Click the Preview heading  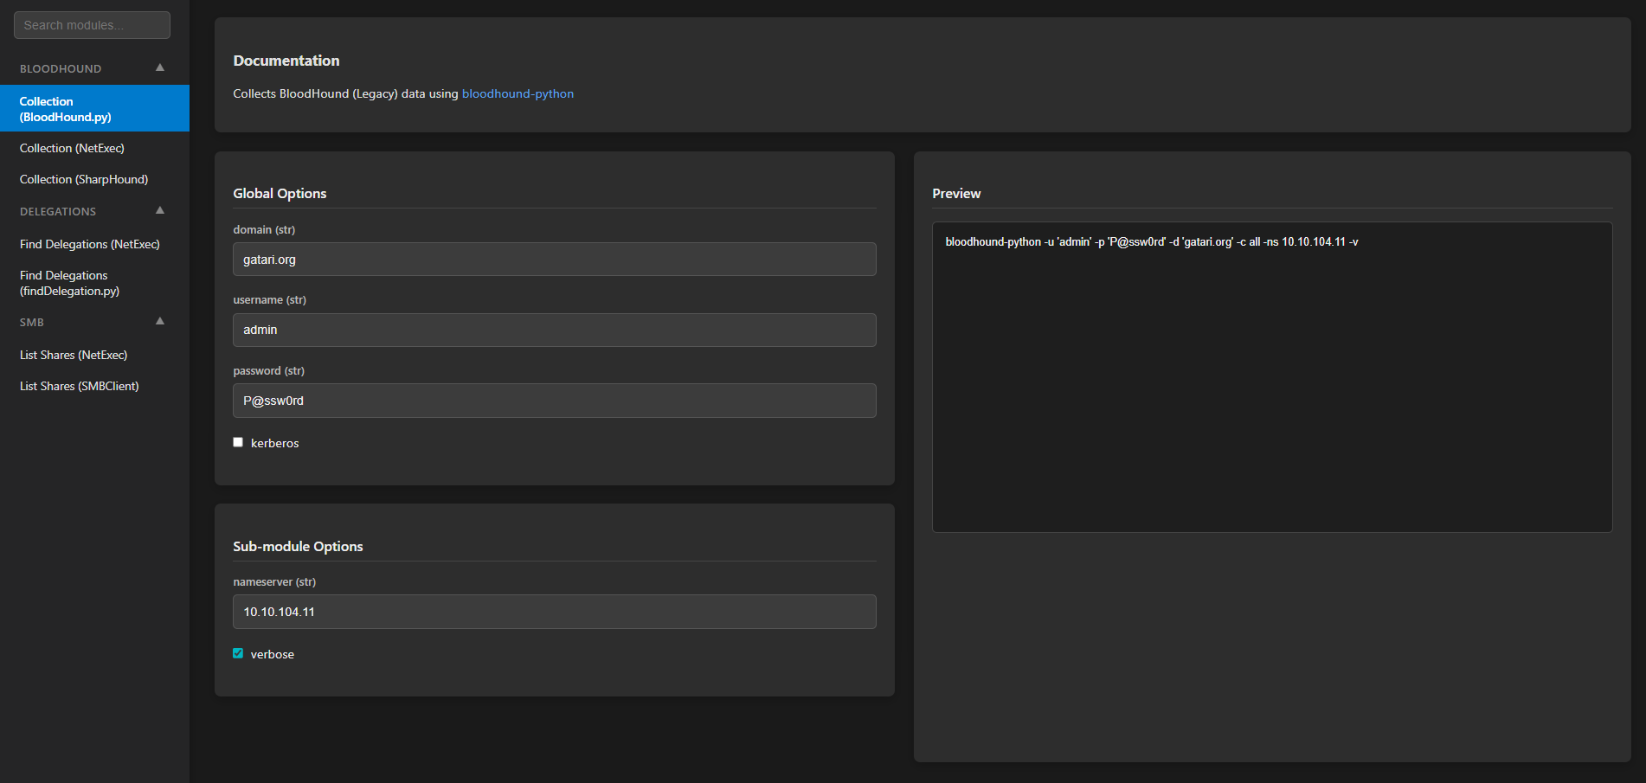pos(956,194)
